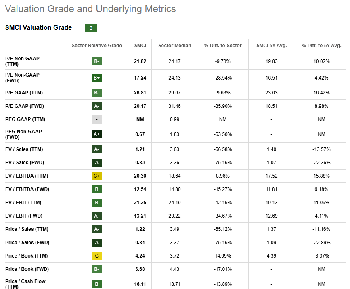Viewport: 350px width, 289px height.
Task: Click the % Diff. to 5Y Avg. column header
Action: 321,46
